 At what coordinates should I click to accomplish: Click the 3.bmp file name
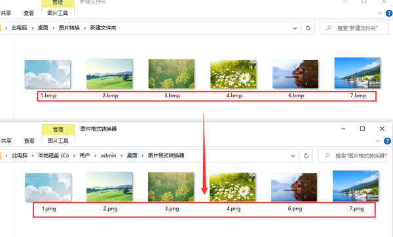[172, 95]
